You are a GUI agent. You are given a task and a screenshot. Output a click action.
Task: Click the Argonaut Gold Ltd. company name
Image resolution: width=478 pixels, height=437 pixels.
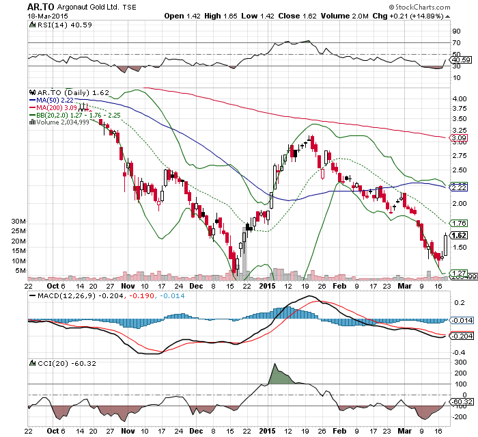[88, 7]
